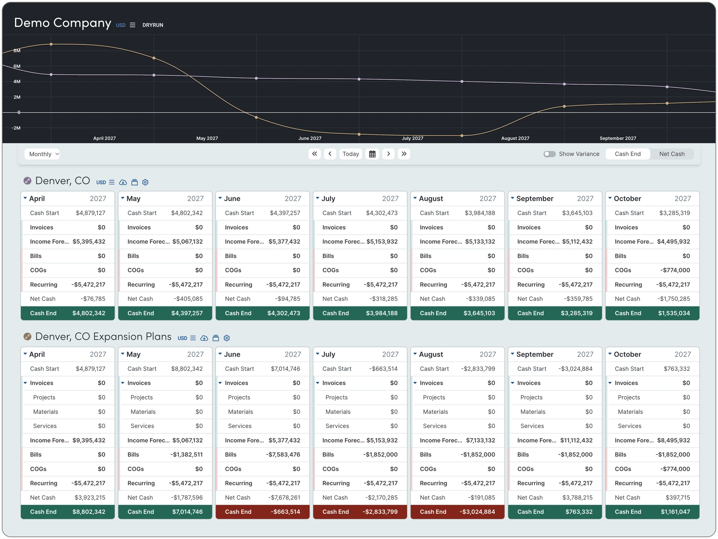The image size is (718, 539).
Task: Open the calendar date picker icon
Action: click(x=372, y=154)
